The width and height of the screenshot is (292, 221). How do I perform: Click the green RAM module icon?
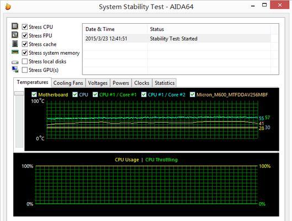click(15, 52)
